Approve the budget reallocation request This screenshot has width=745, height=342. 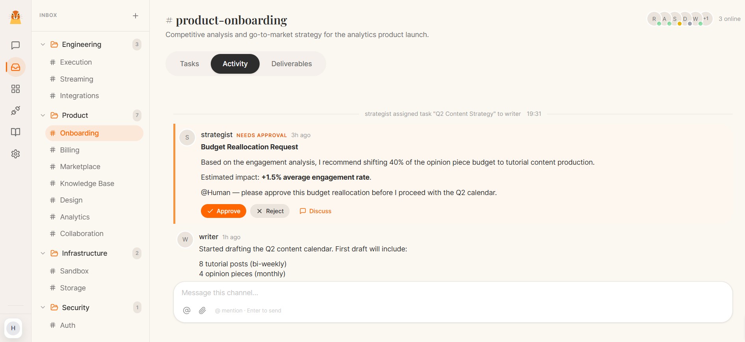tap(223, 211)
